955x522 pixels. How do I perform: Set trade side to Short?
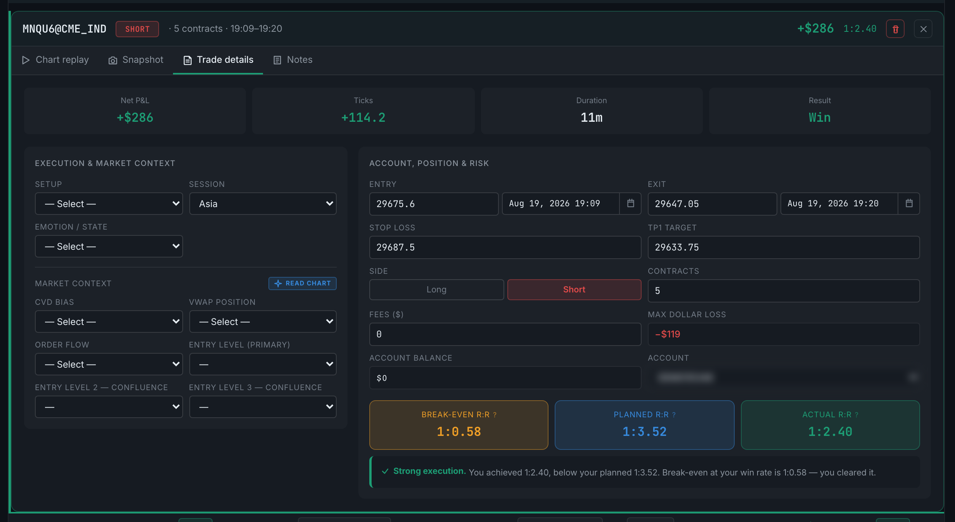click(x=574, y=290)
